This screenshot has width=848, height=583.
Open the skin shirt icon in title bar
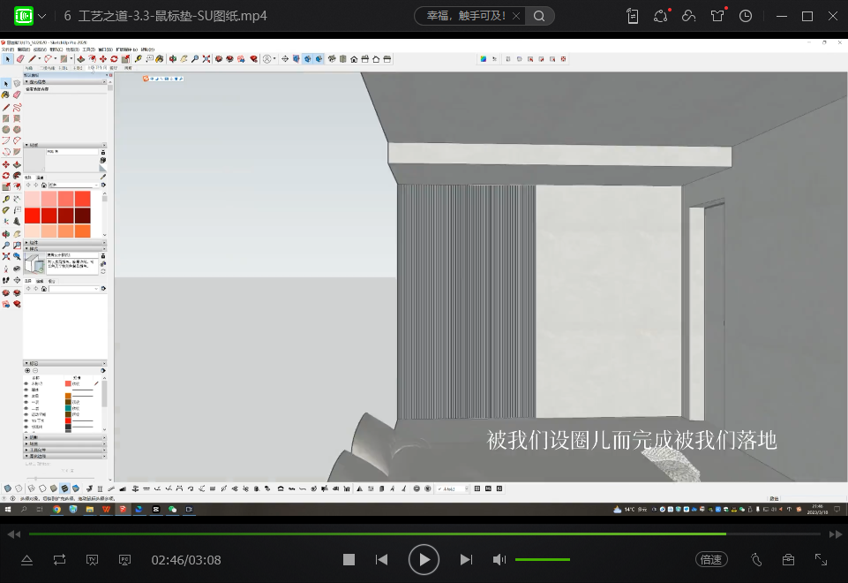click(x=717, y=16)
